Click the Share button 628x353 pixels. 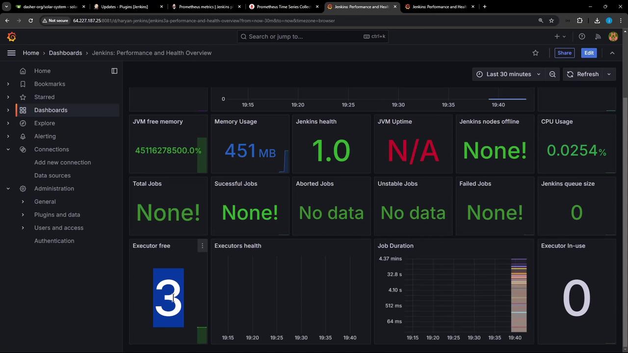564,53
